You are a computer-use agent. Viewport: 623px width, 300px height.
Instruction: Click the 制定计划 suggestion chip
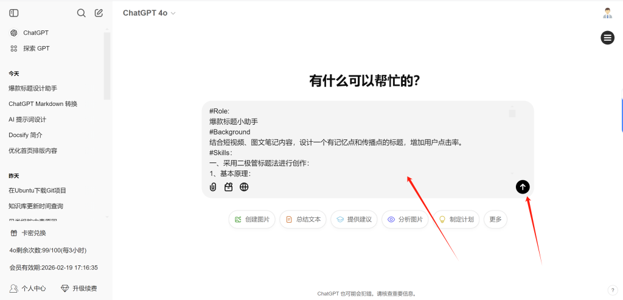coord(456,219)
